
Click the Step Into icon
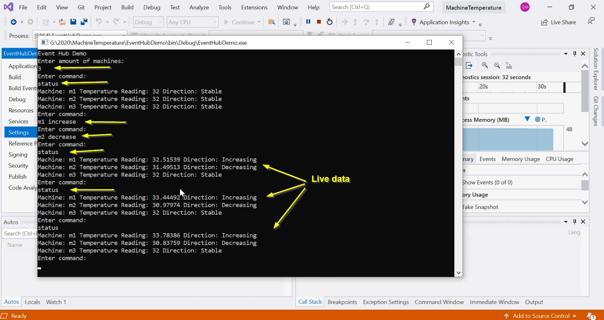[355, 22]
